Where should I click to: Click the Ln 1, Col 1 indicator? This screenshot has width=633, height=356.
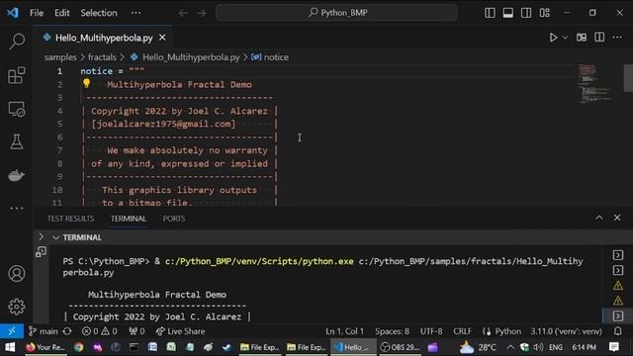(345, 331)
